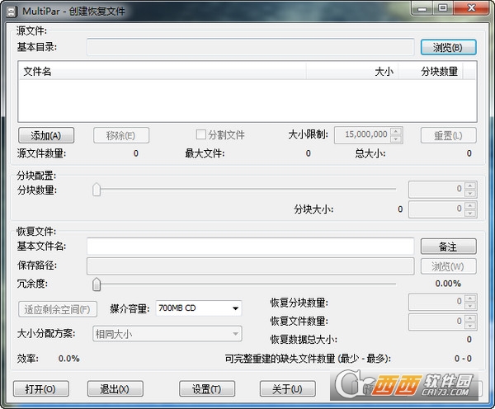This screenshot has height=409, width=495.
Task: Increase 大小限制 with the up arrow
Action: [x=396, y=131]
